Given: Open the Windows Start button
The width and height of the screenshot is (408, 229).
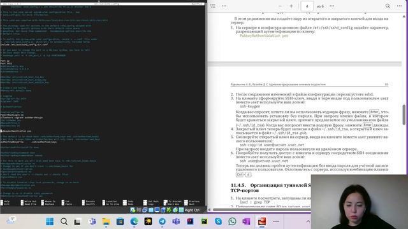Looking at the screenshot, I should coord(50,221).
